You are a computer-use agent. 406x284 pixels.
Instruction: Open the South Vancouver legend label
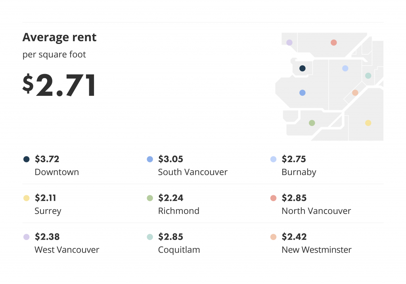[x=193, y=172]
